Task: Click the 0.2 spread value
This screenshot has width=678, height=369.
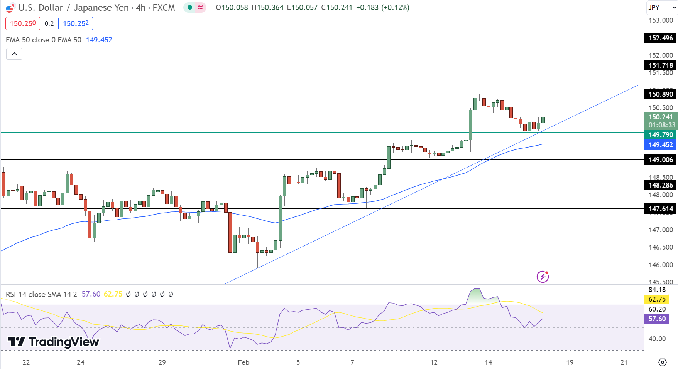Action: click(x=49, y=23)
